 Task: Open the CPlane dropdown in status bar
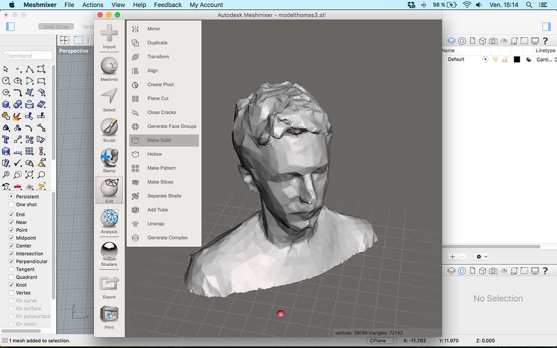382,341
